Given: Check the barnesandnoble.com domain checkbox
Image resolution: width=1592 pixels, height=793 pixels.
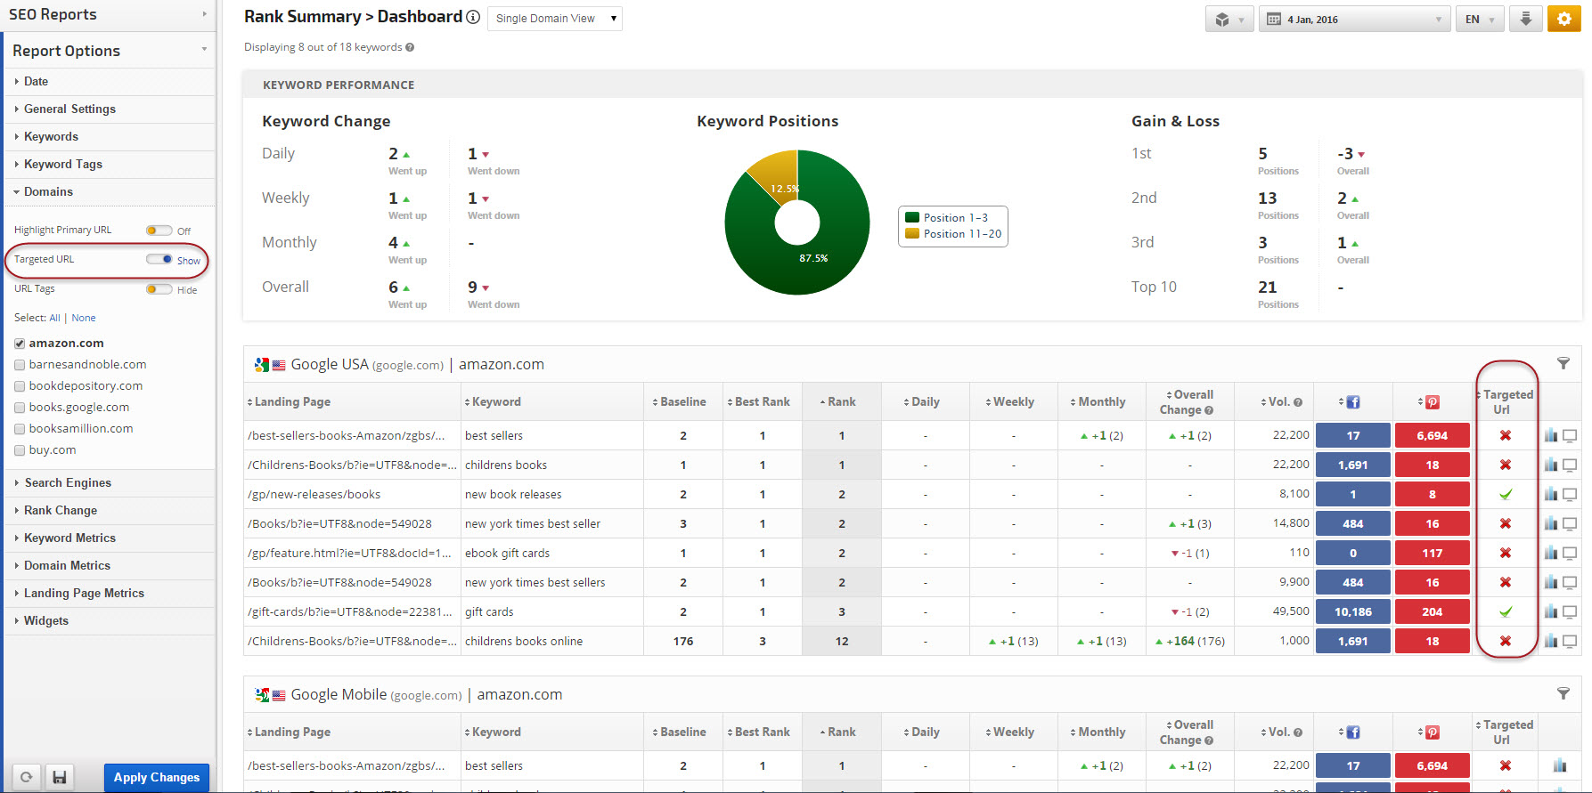Looking at the screenshot, I should point(20,365).
